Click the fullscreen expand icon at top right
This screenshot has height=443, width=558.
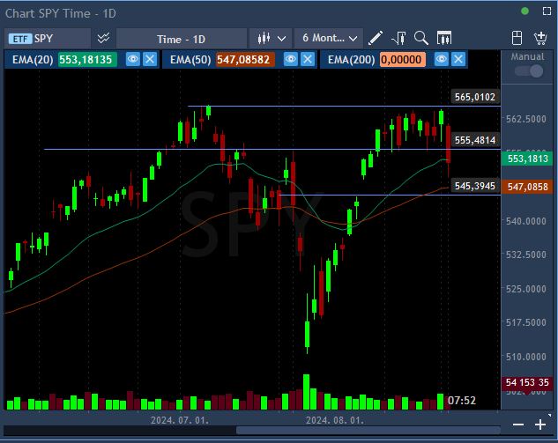547,11
